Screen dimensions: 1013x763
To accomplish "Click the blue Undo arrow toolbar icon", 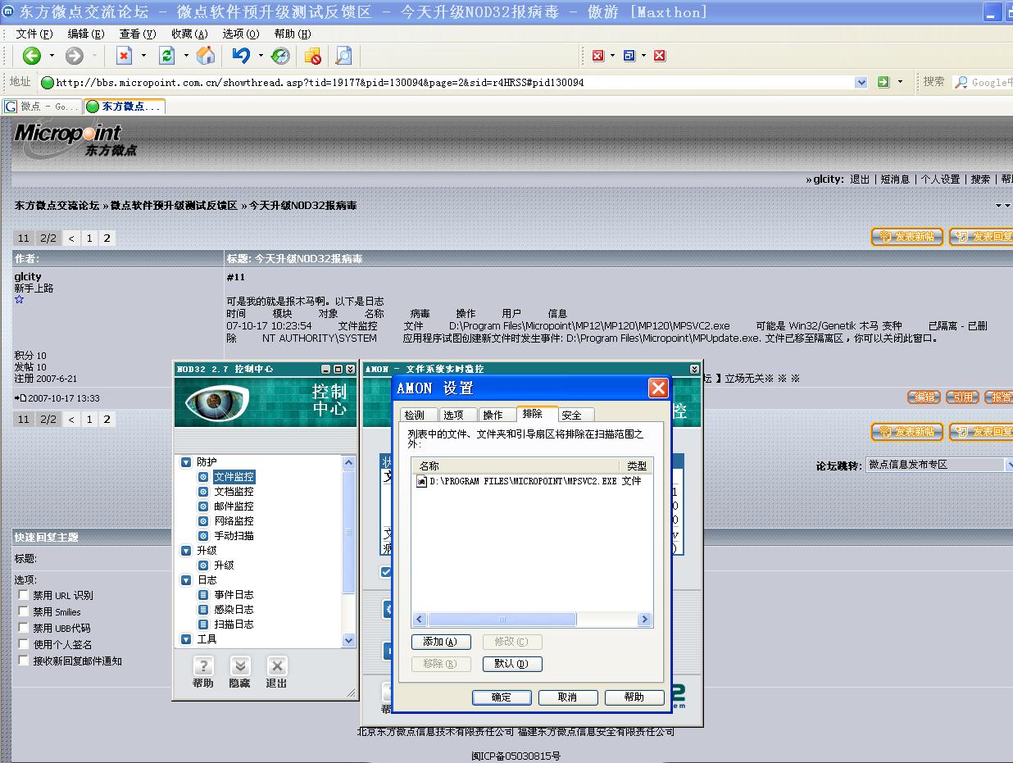I will 241,56.
